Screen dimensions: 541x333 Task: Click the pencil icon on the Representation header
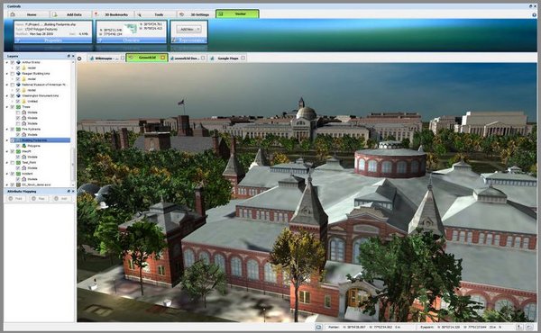(x=174, y=40)
